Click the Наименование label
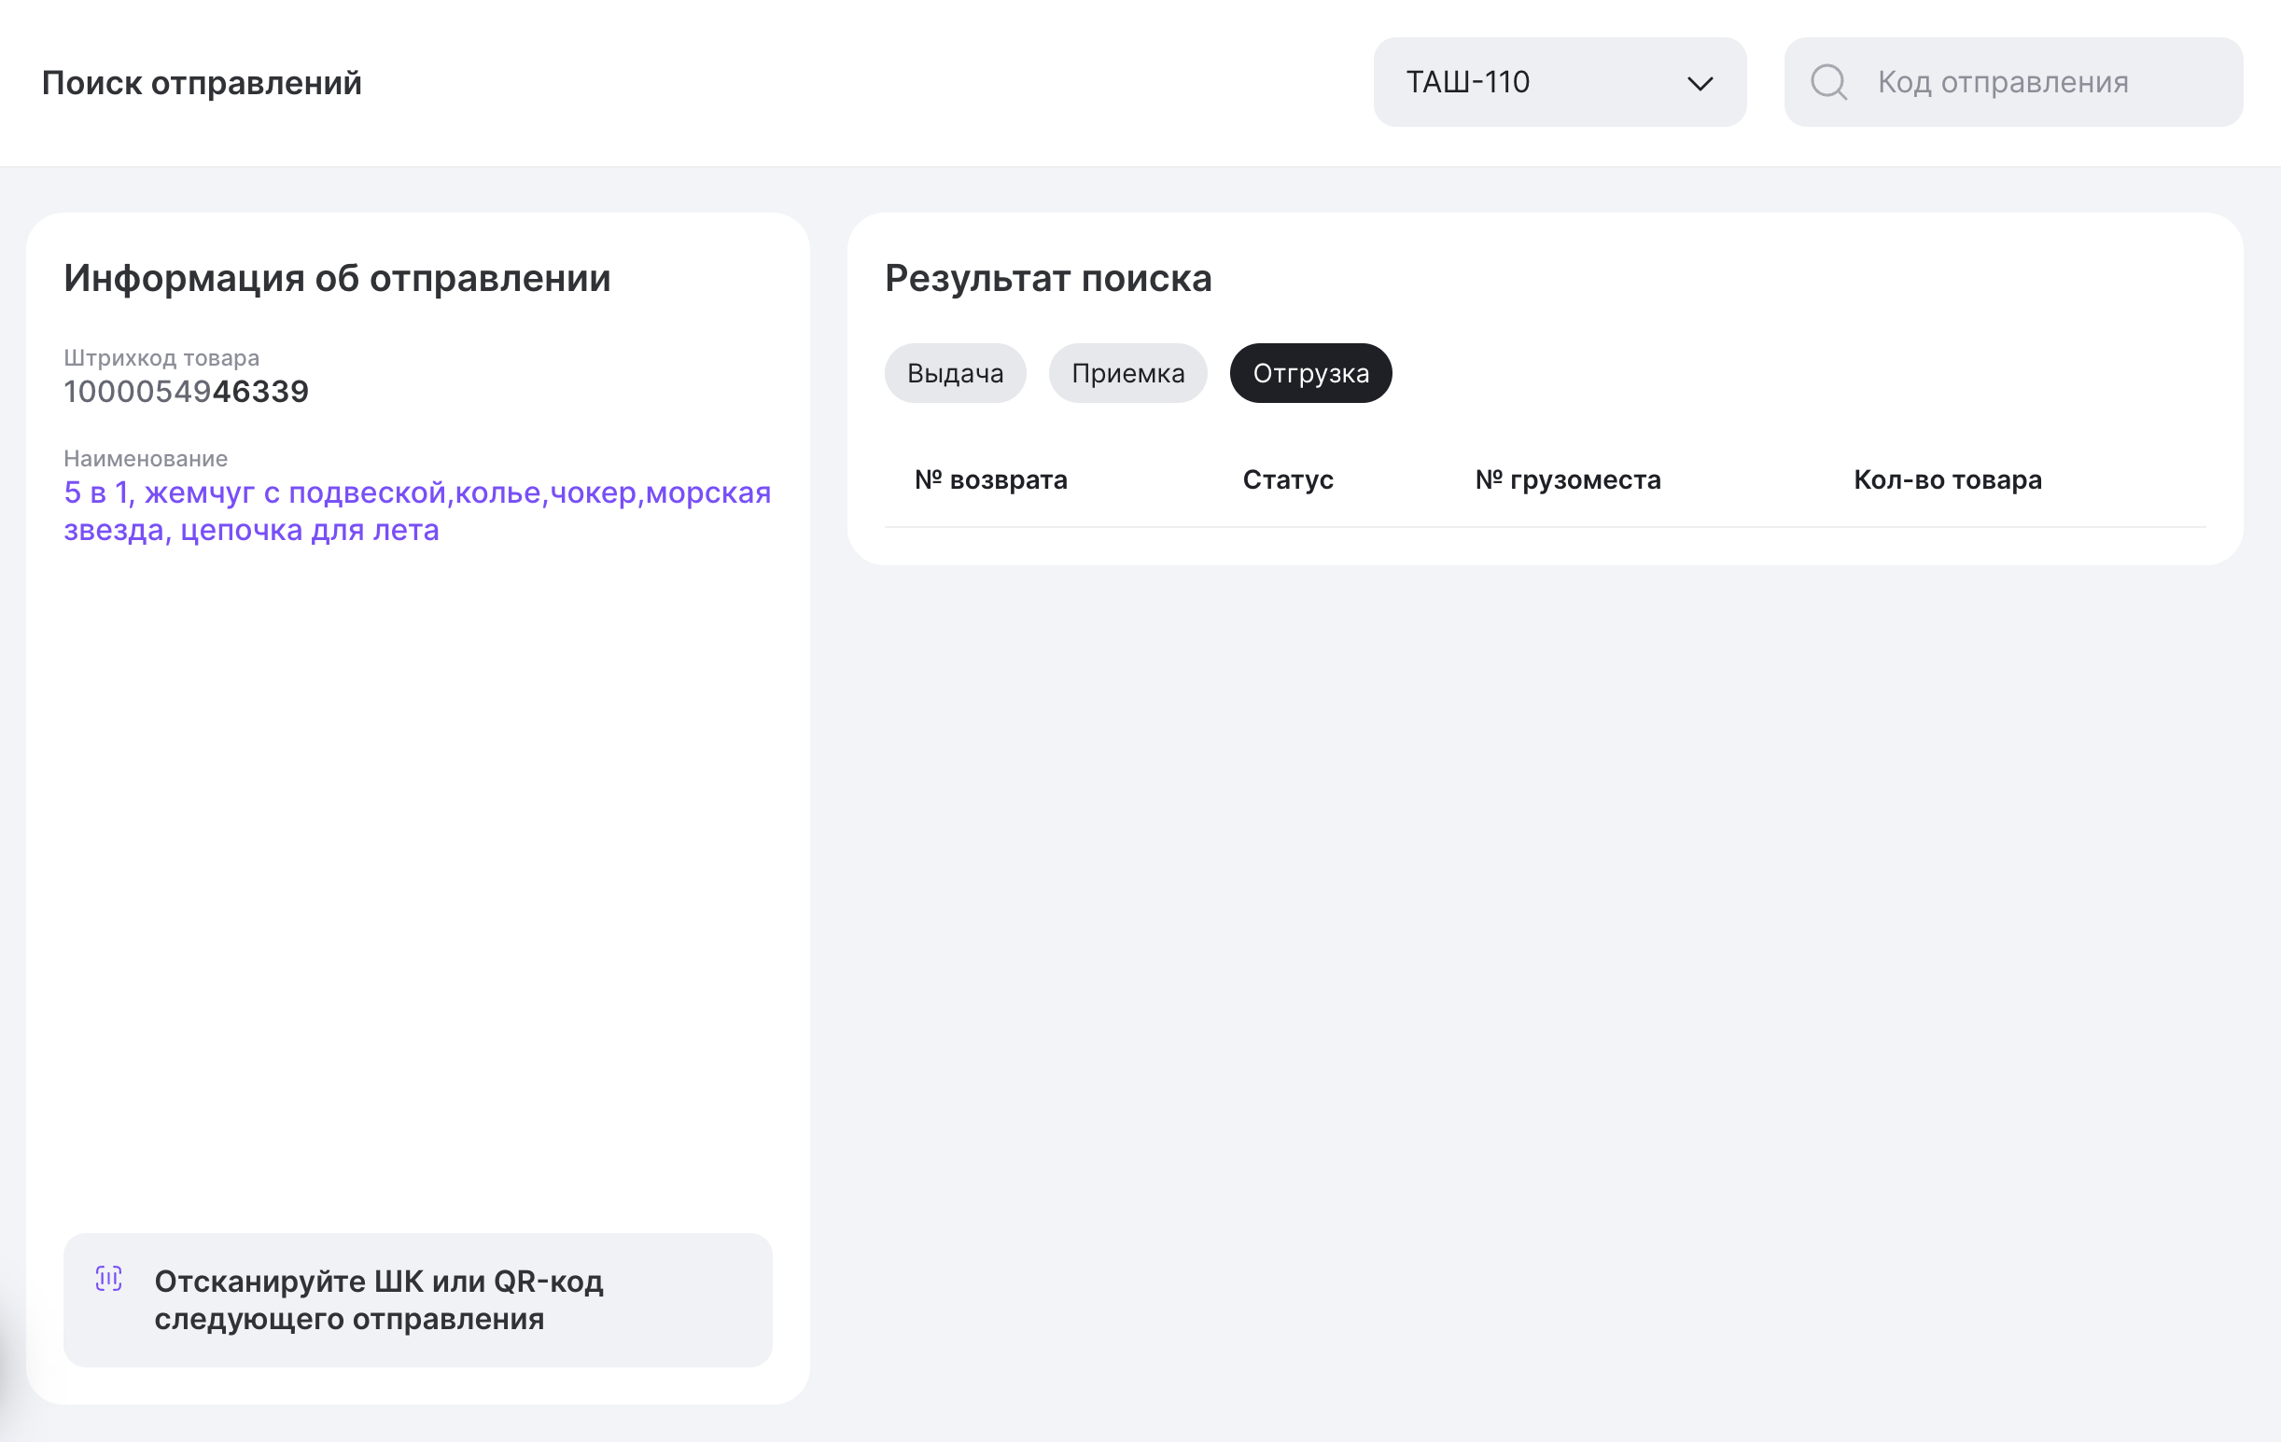This screenshot has width=2281, height=1442. (146, 458)
